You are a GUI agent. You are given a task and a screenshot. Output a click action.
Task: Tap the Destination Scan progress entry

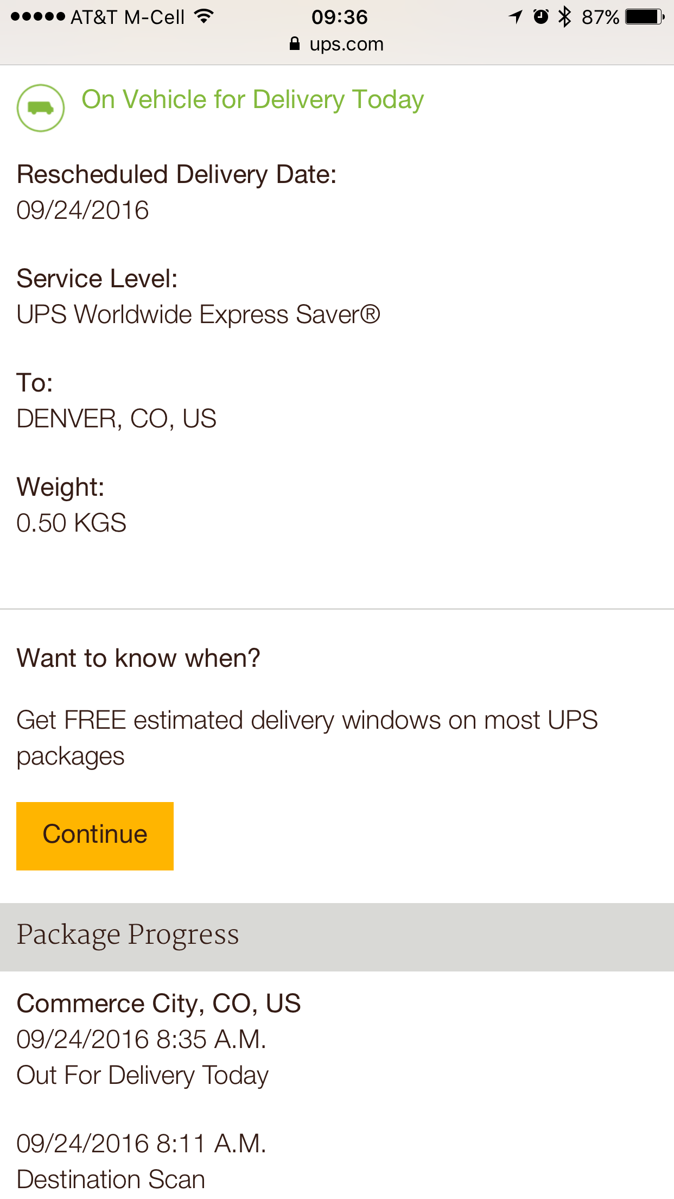[x=111, y=1179]
